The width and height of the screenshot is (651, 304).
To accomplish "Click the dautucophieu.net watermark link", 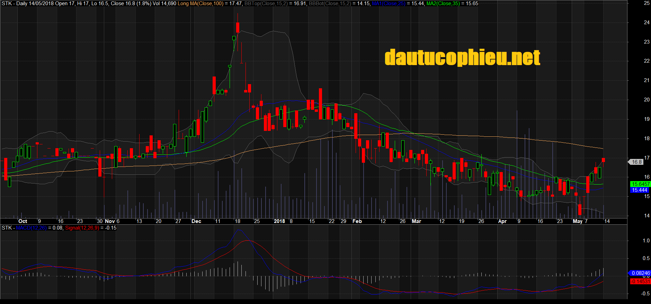I will [x=462, y=57].
